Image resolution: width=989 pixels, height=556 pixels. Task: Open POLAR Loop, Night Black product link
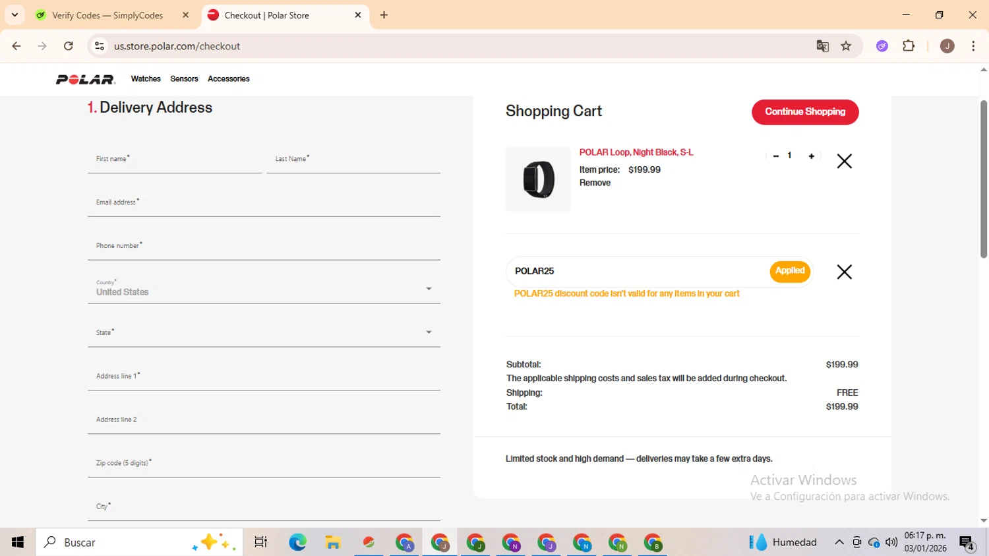tap(636, 152)
